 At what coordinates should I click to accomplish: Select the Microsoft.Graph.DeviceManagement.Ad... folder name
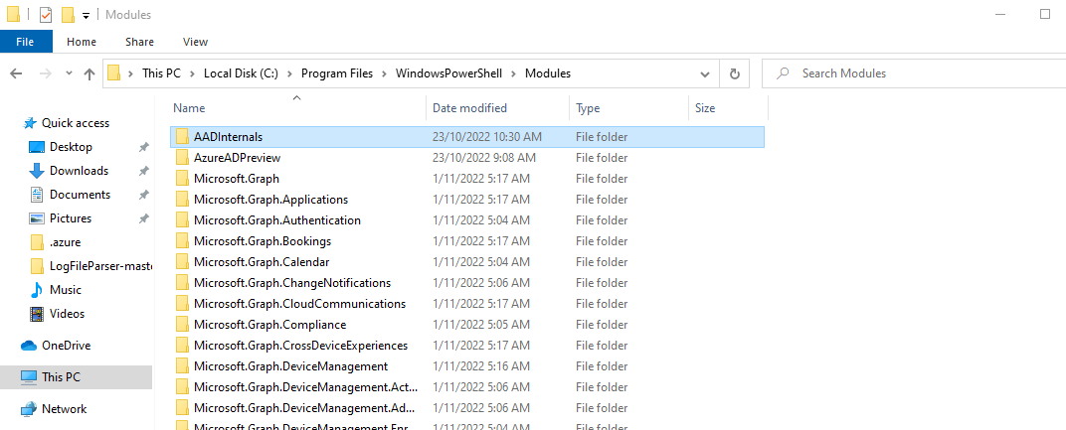pyautogui.click(x=304, y=408)
